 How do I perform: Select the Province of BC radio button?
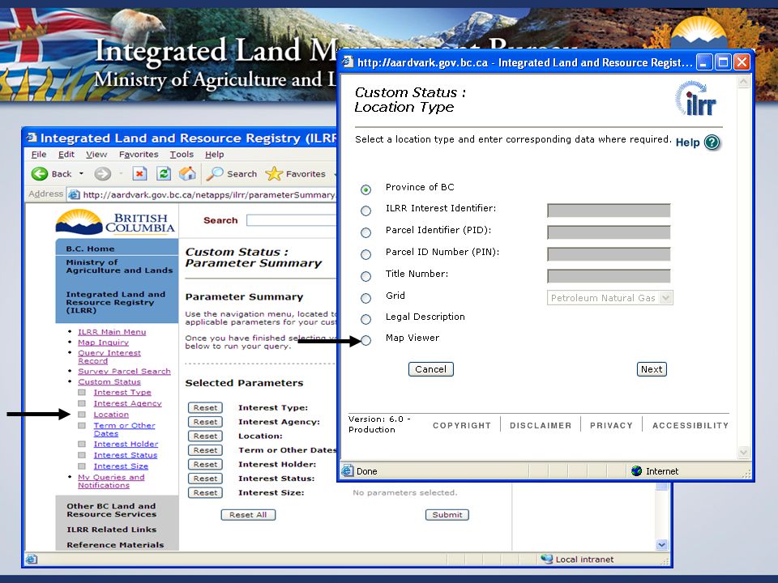pyautogui.click(x=365, y=189)
